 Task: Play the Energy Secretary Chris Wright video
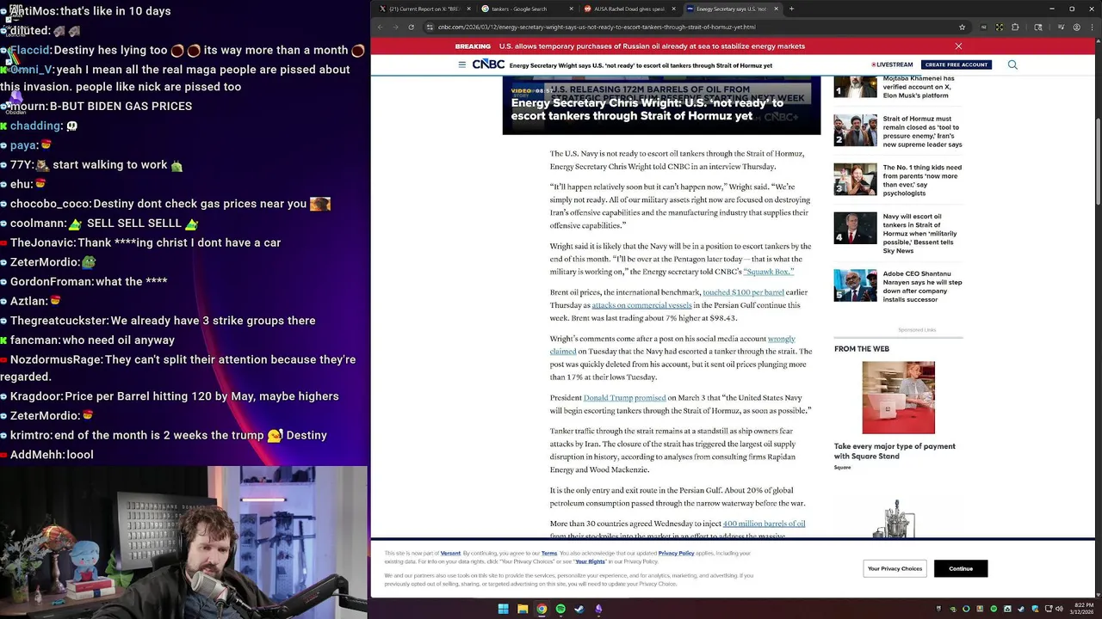[661, 105]
